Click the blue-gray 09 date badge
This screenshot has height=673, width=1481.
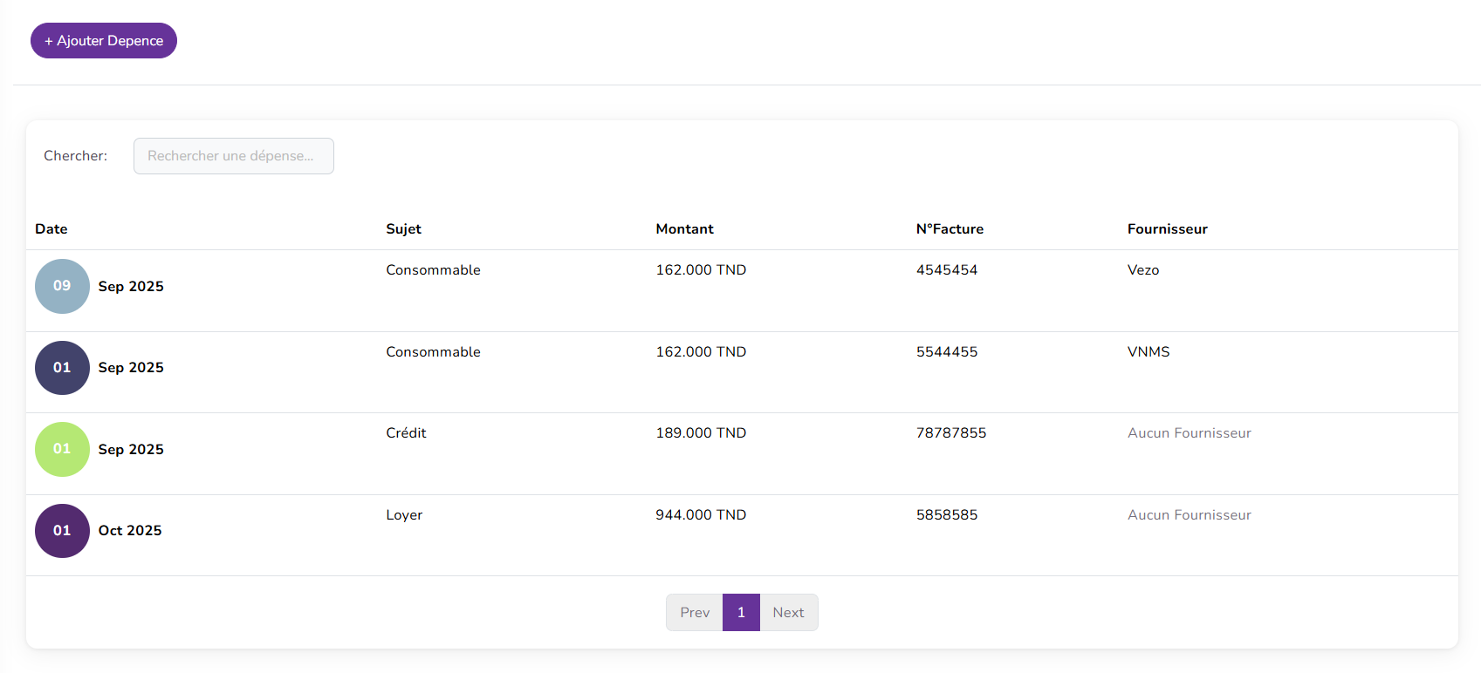62,286
